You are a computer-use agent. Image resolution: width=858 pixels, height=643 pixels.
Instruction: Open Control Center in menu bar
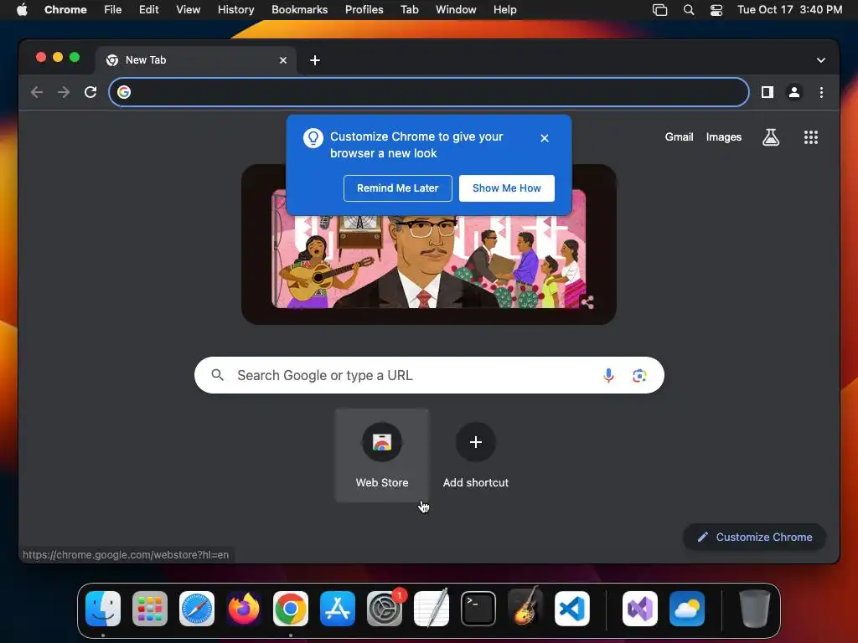pyautogui.click(x=716, y=10)
